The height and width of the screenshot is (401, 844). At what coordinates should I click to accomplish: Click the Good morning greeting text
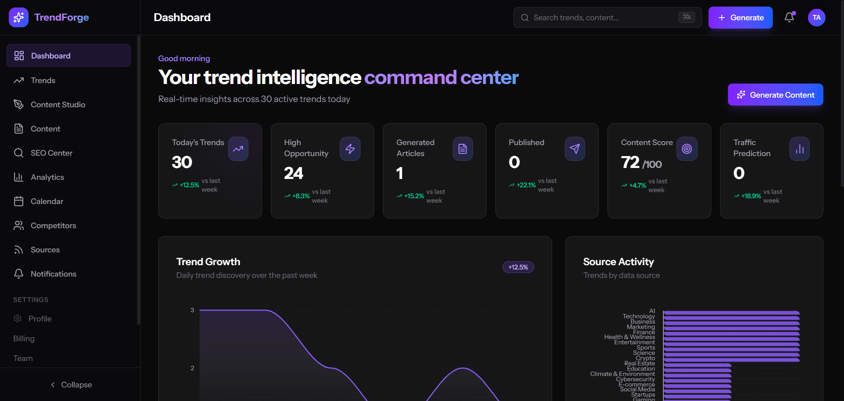(184, 58)
